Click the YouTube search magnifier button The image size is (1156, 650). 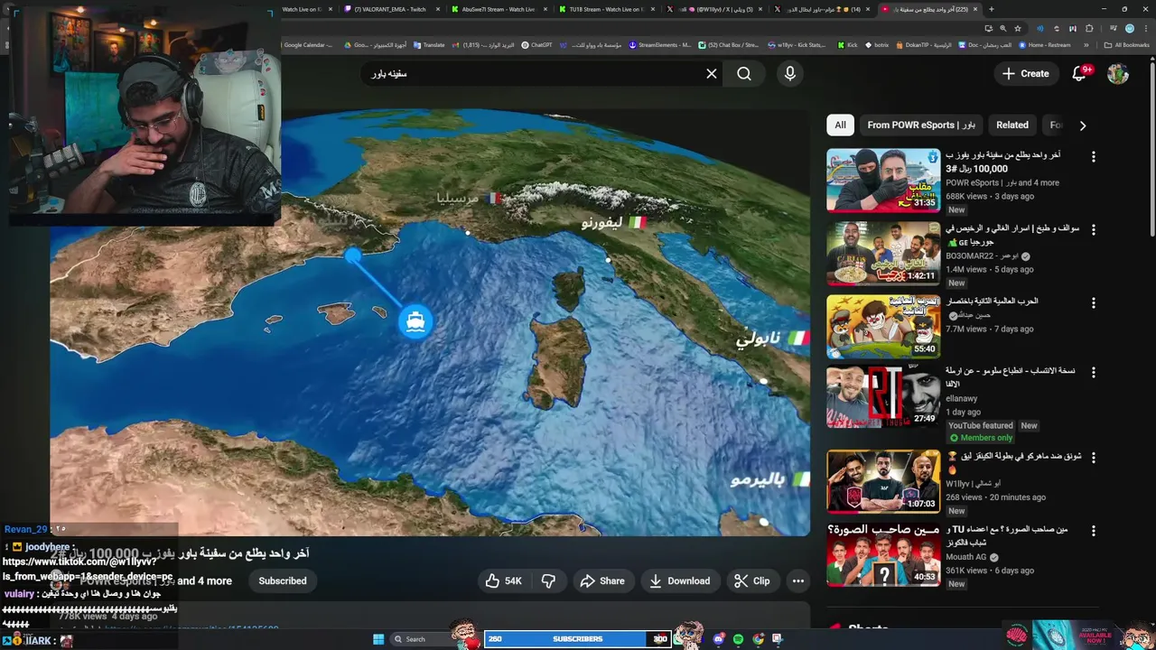pyautogui.click(x=744, y=74)
